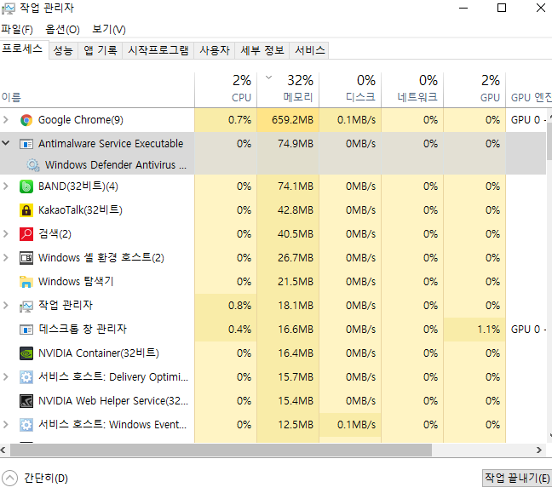Click the Delivery Optimization service host icon

coord(26,377)
